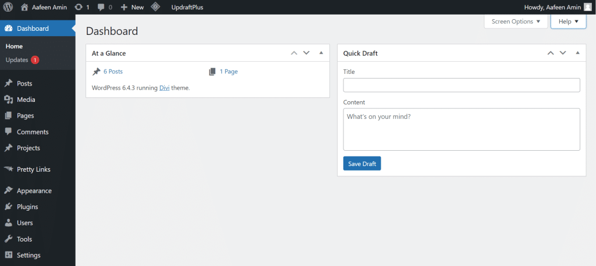Screen dimensions: 596x266
Task: Open Media from the sidebar icon
Action: click(9, 100)
